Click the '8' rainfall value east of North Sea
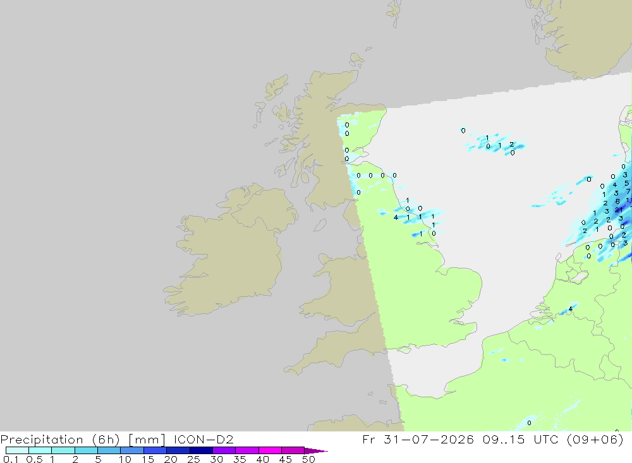Image resolution: width=632 pixels, height=463 pixels. (617, 201)
